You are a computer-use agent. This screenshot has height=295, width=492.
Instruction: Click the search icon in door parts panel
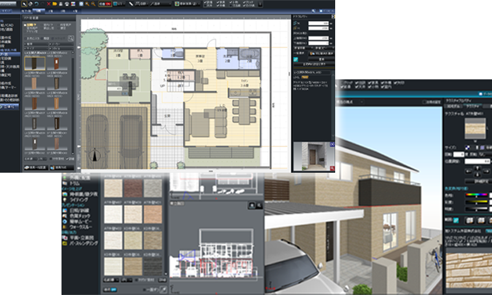tap(71, 37)
